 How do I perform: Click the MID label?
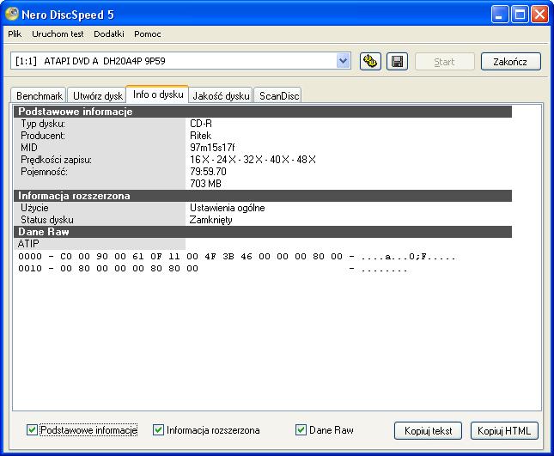click(29, 148)
